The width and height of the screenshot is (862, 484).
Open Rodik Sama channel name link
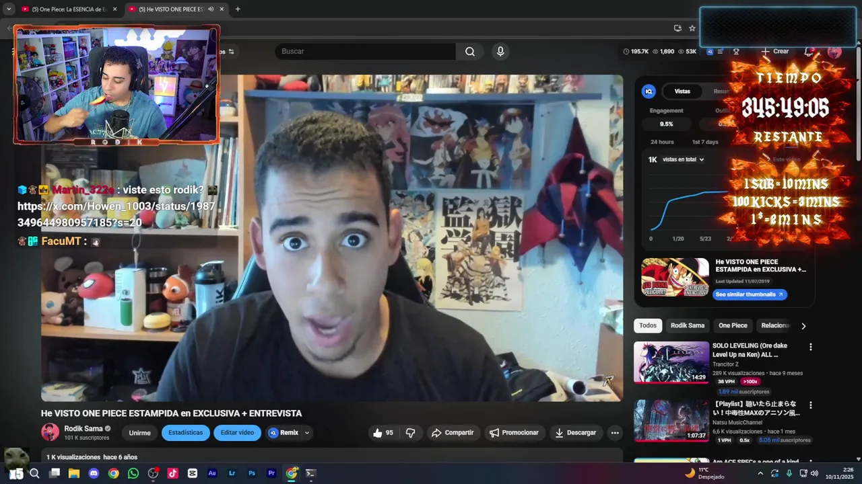click(x=84, y=429)
